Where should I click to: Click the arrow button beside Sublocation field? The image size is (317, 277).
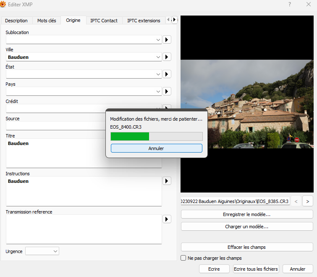point(167,40)
